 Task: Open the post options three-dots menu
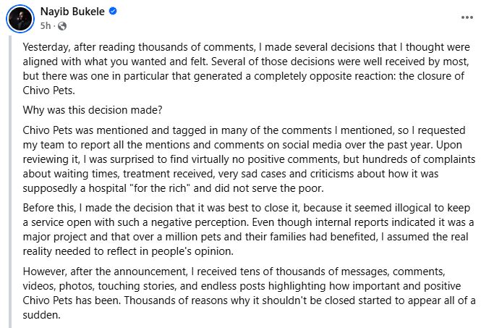coord(467,17)
